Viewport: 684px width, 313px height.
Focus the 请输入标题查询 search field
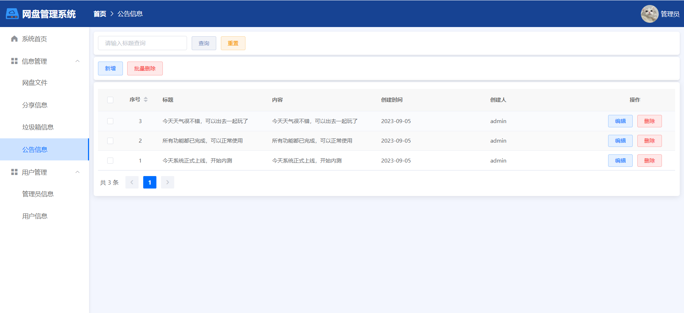pos(142,43)
